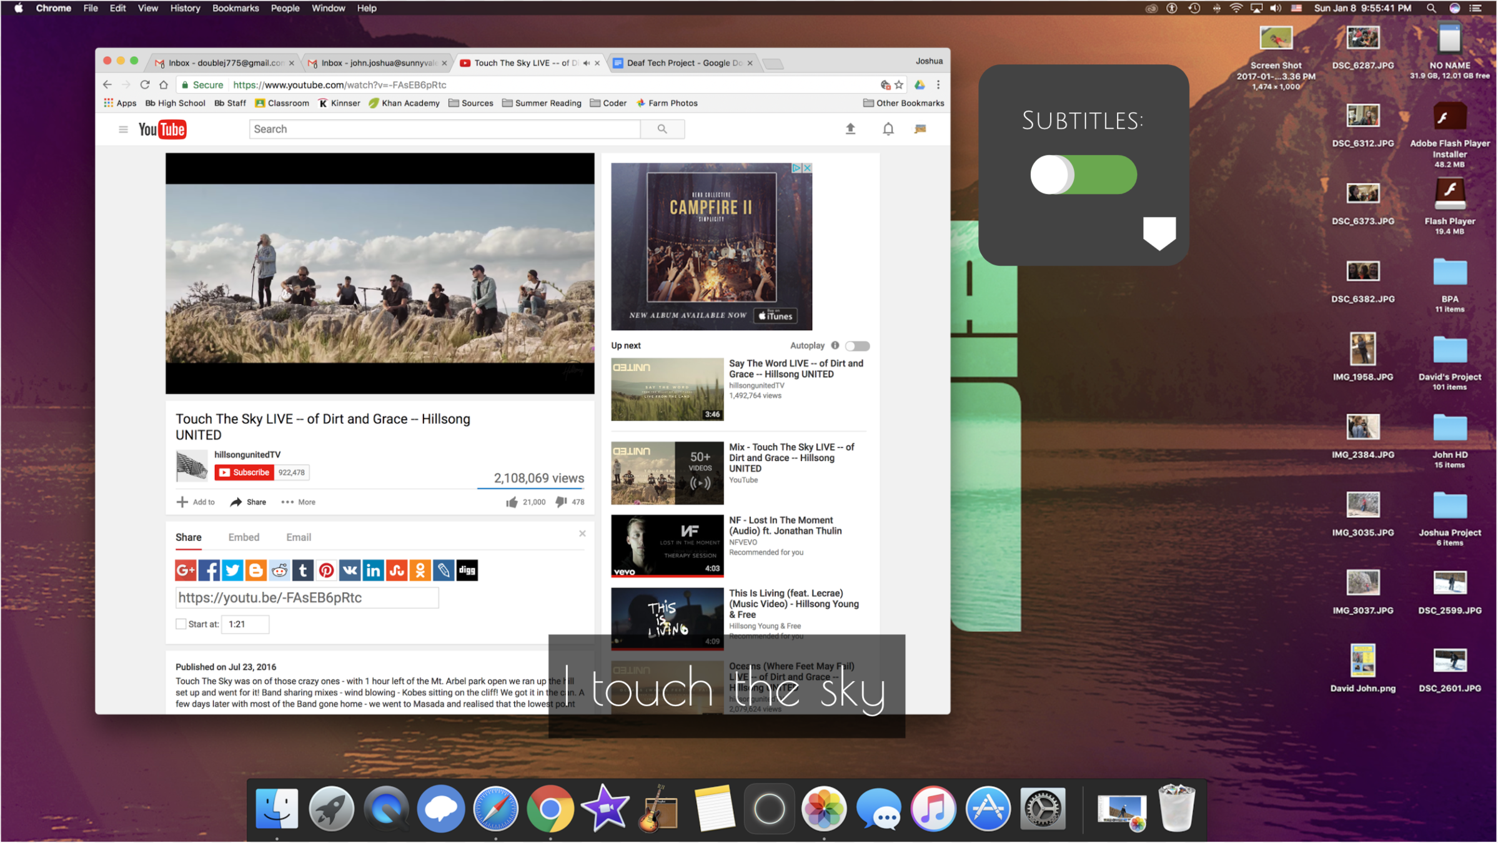Bookmark page with star icon

(899, 85)
